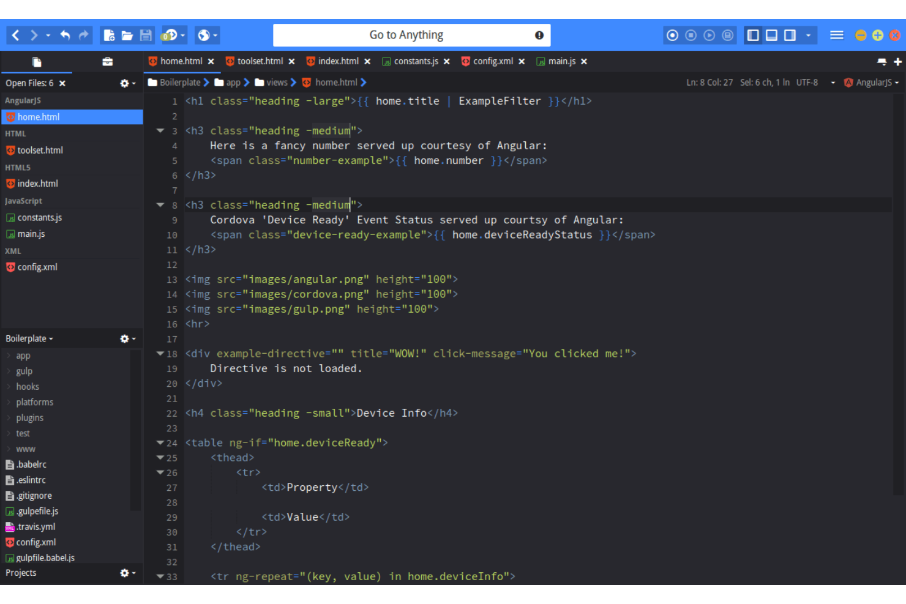Click the Redo icon in toolbar
The height and width of the screenshot is (604, 906).
(83, 35)
